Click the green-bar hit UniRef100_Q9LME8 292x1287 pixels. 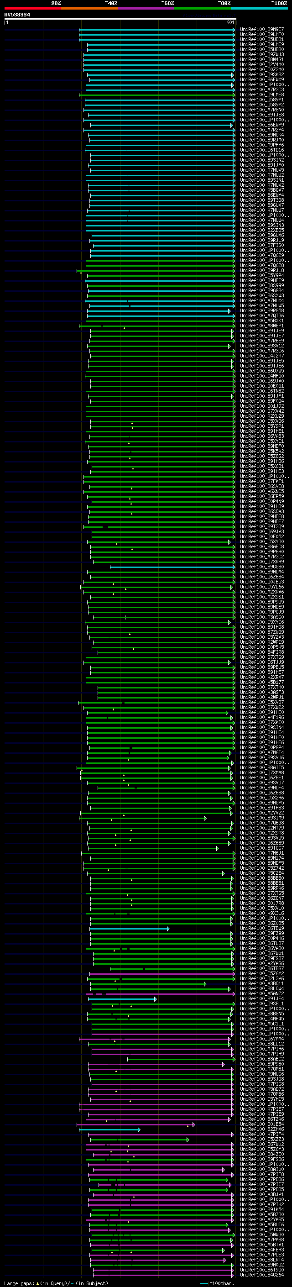pyautogui.click(x=262, y=95)
